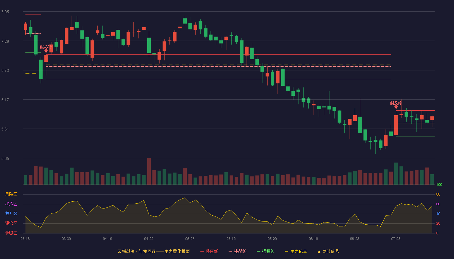Click the tall red candle on 07-03
This screenshot has height=259, width=454.
tap(396, 125)
